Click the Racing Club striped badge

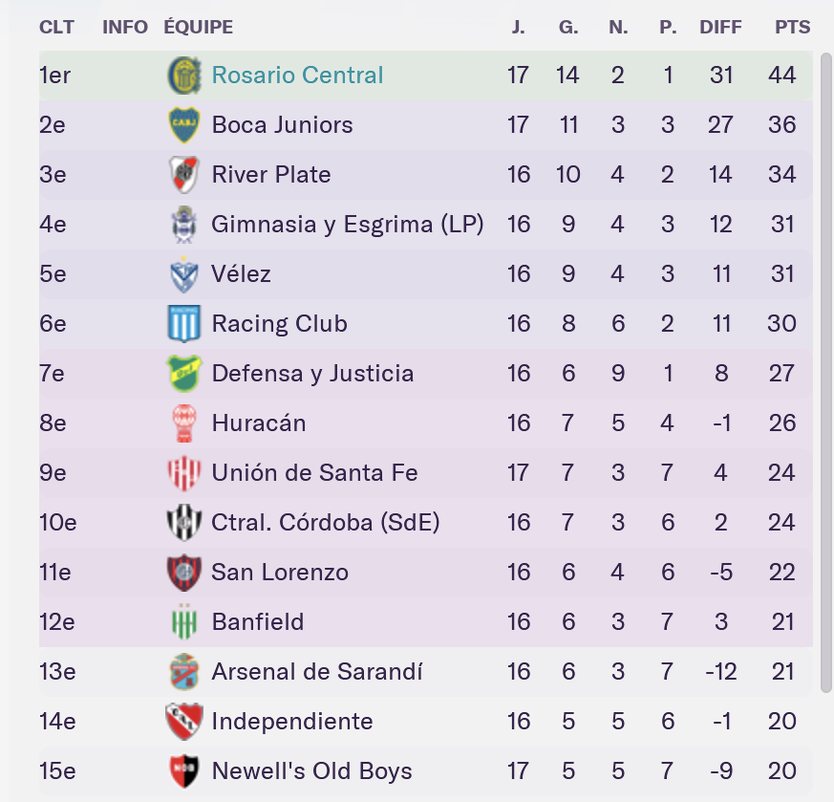184,323
